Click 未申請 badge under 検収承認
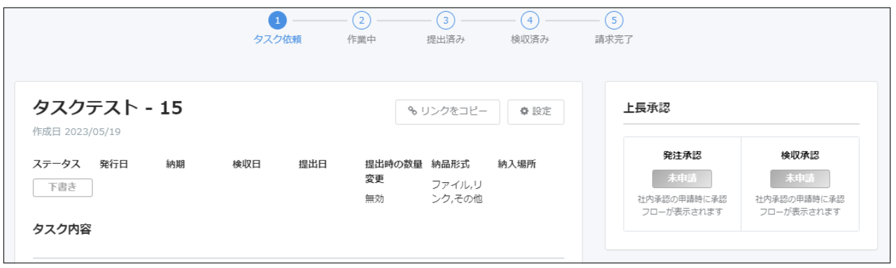 [x=800, y=179]
